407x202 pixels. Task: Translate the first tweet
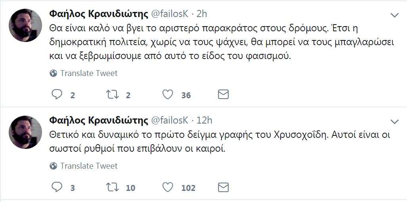click(x=88, y=73)
